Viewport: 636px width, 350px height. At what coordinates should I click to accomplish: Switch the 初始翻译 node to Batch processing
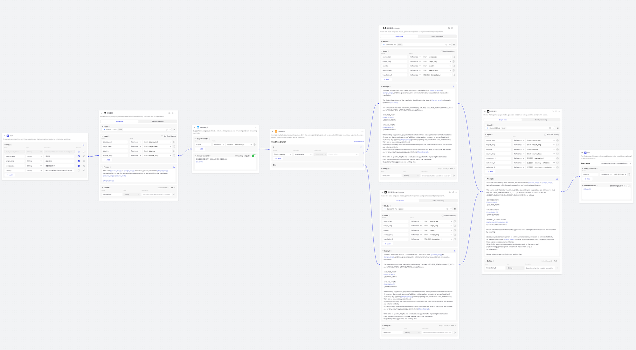coord(157,121)
